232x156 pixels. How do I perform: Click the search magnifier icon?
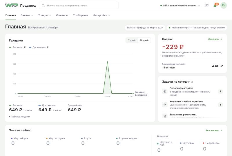[43, 6]
